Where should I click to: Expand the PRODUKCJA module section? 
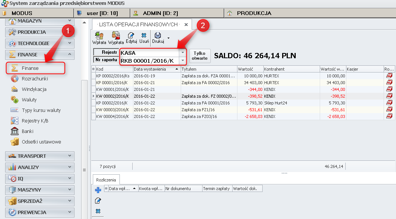click(40, 32)
